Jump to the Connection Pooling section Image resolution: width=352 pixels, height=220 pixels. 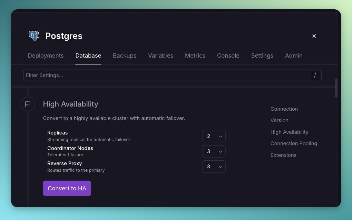[294, 143]
